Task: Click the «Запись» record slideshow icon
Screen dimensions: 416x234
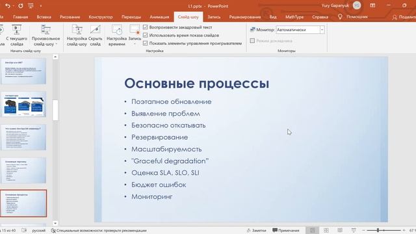Action: point(135,30)
